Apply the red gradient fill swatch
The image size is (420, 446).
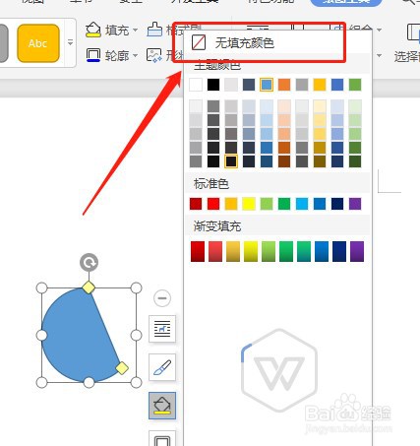(x=198, y=251)
